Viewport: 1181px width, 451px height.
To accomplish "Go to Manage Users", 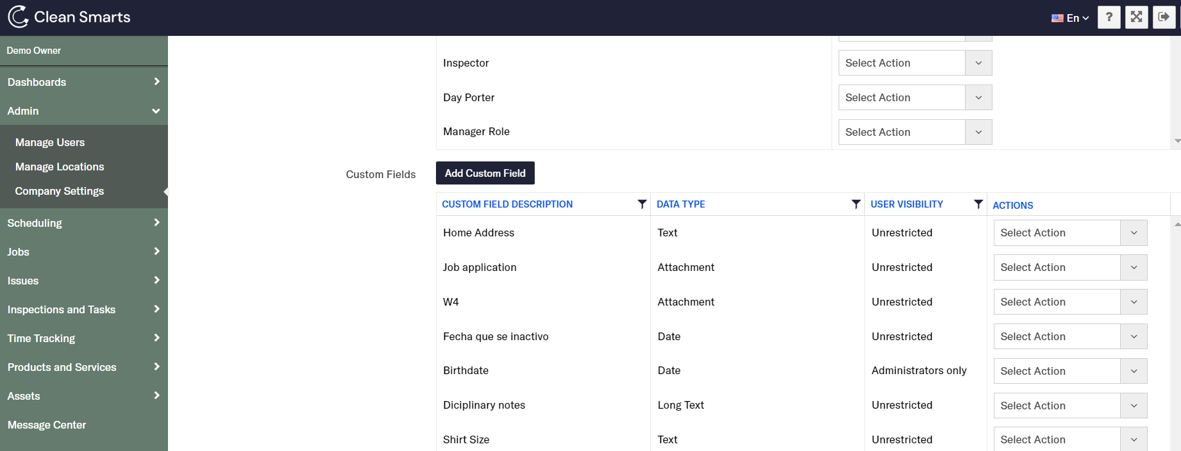I will pyautogui.click(x=50, y=142).
